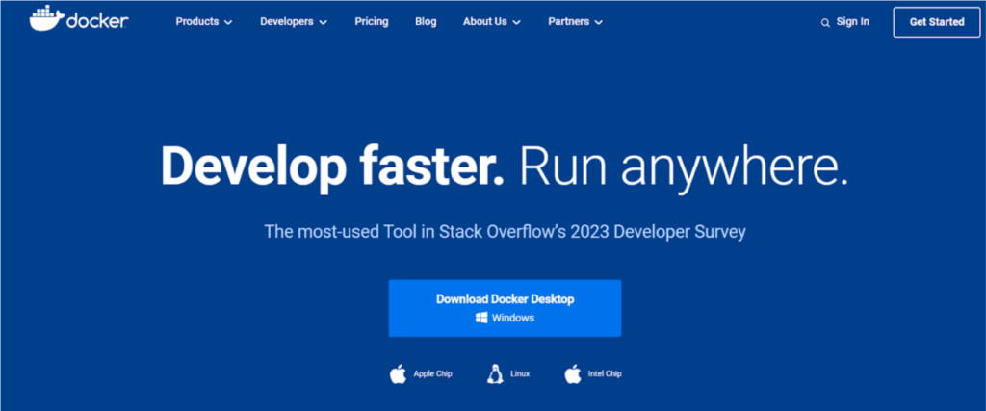Expand the About Us dropdown menu

[492, 22]
